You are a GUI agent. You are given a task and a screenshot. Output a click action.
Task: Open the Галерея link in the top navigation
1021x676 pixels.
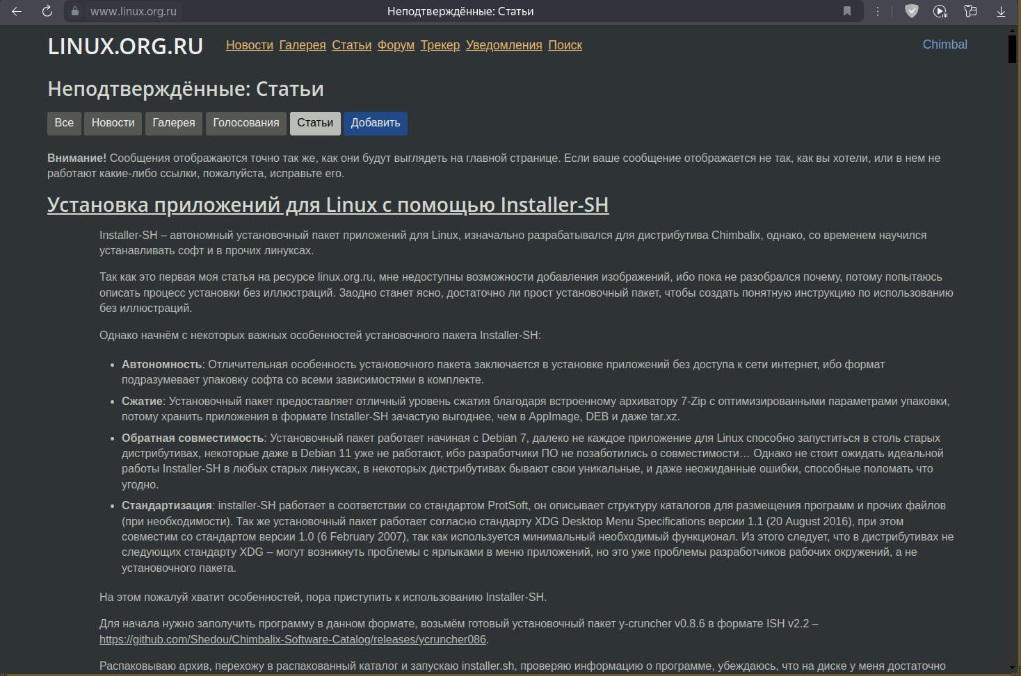(303, 45)
